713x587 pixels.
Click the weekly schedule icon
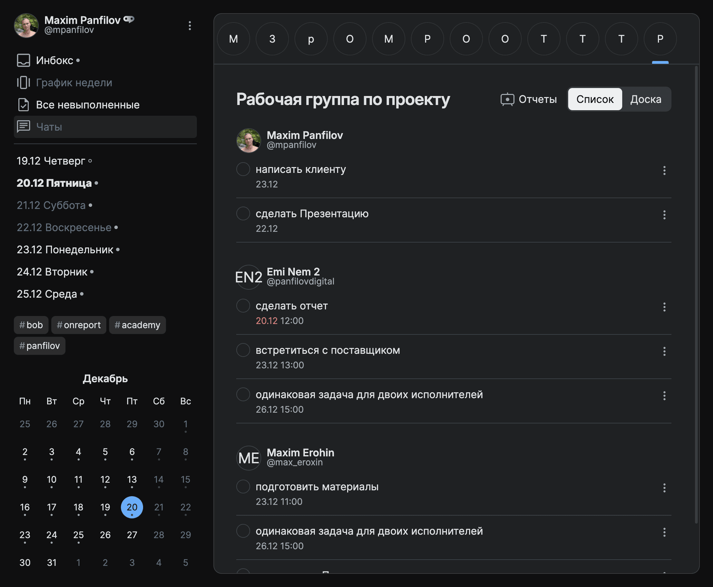tap(23, 82)
